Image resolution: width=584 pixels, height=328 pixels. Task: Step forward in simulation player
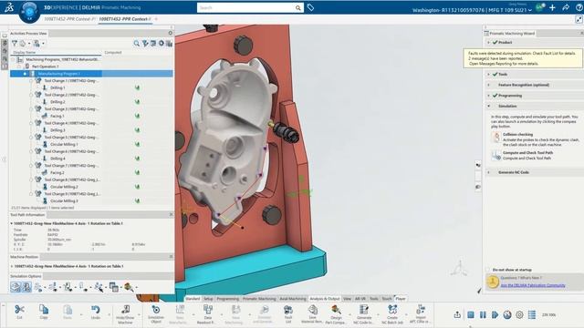tap(495, 315)
